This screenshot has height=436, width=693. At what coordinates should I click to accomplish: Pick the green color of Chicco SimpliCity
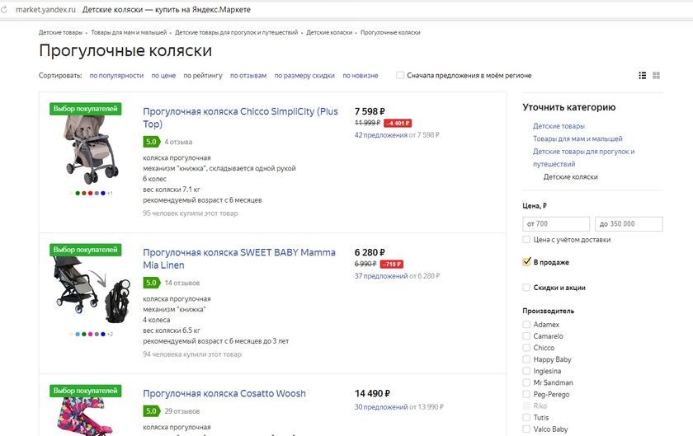78,193
